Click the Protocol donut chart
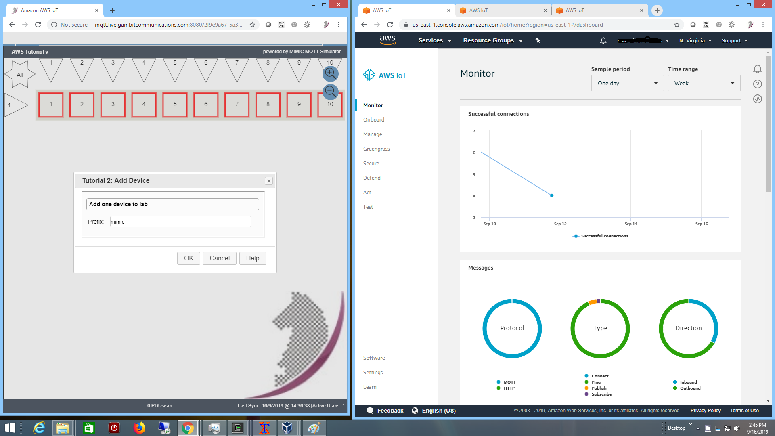Screen dimensions: 775x436 [512, 328]
